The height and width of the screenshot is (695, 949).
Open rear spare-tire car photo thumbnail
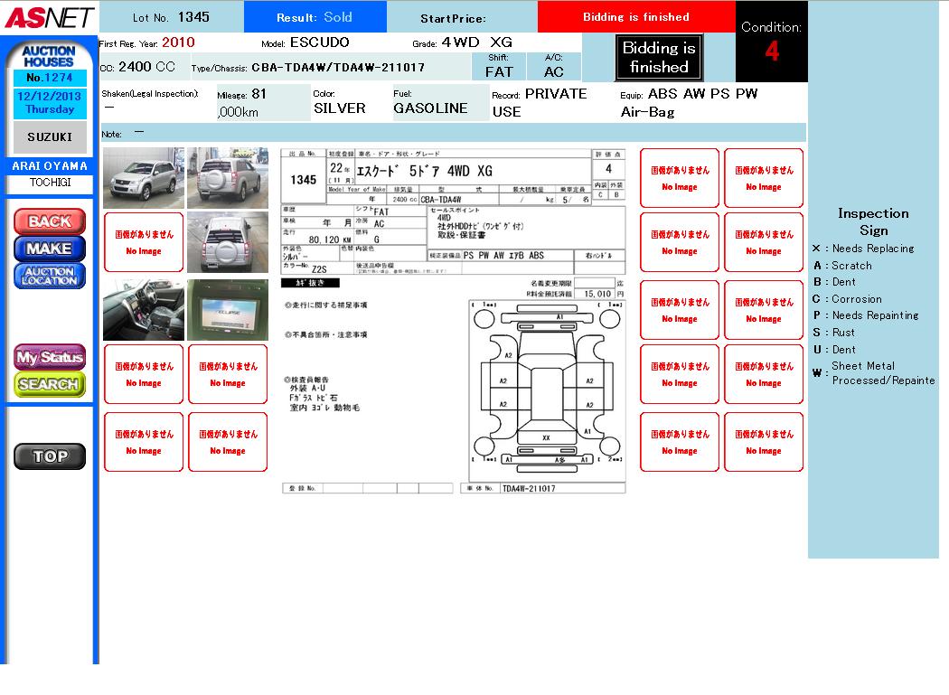(228, 178)
